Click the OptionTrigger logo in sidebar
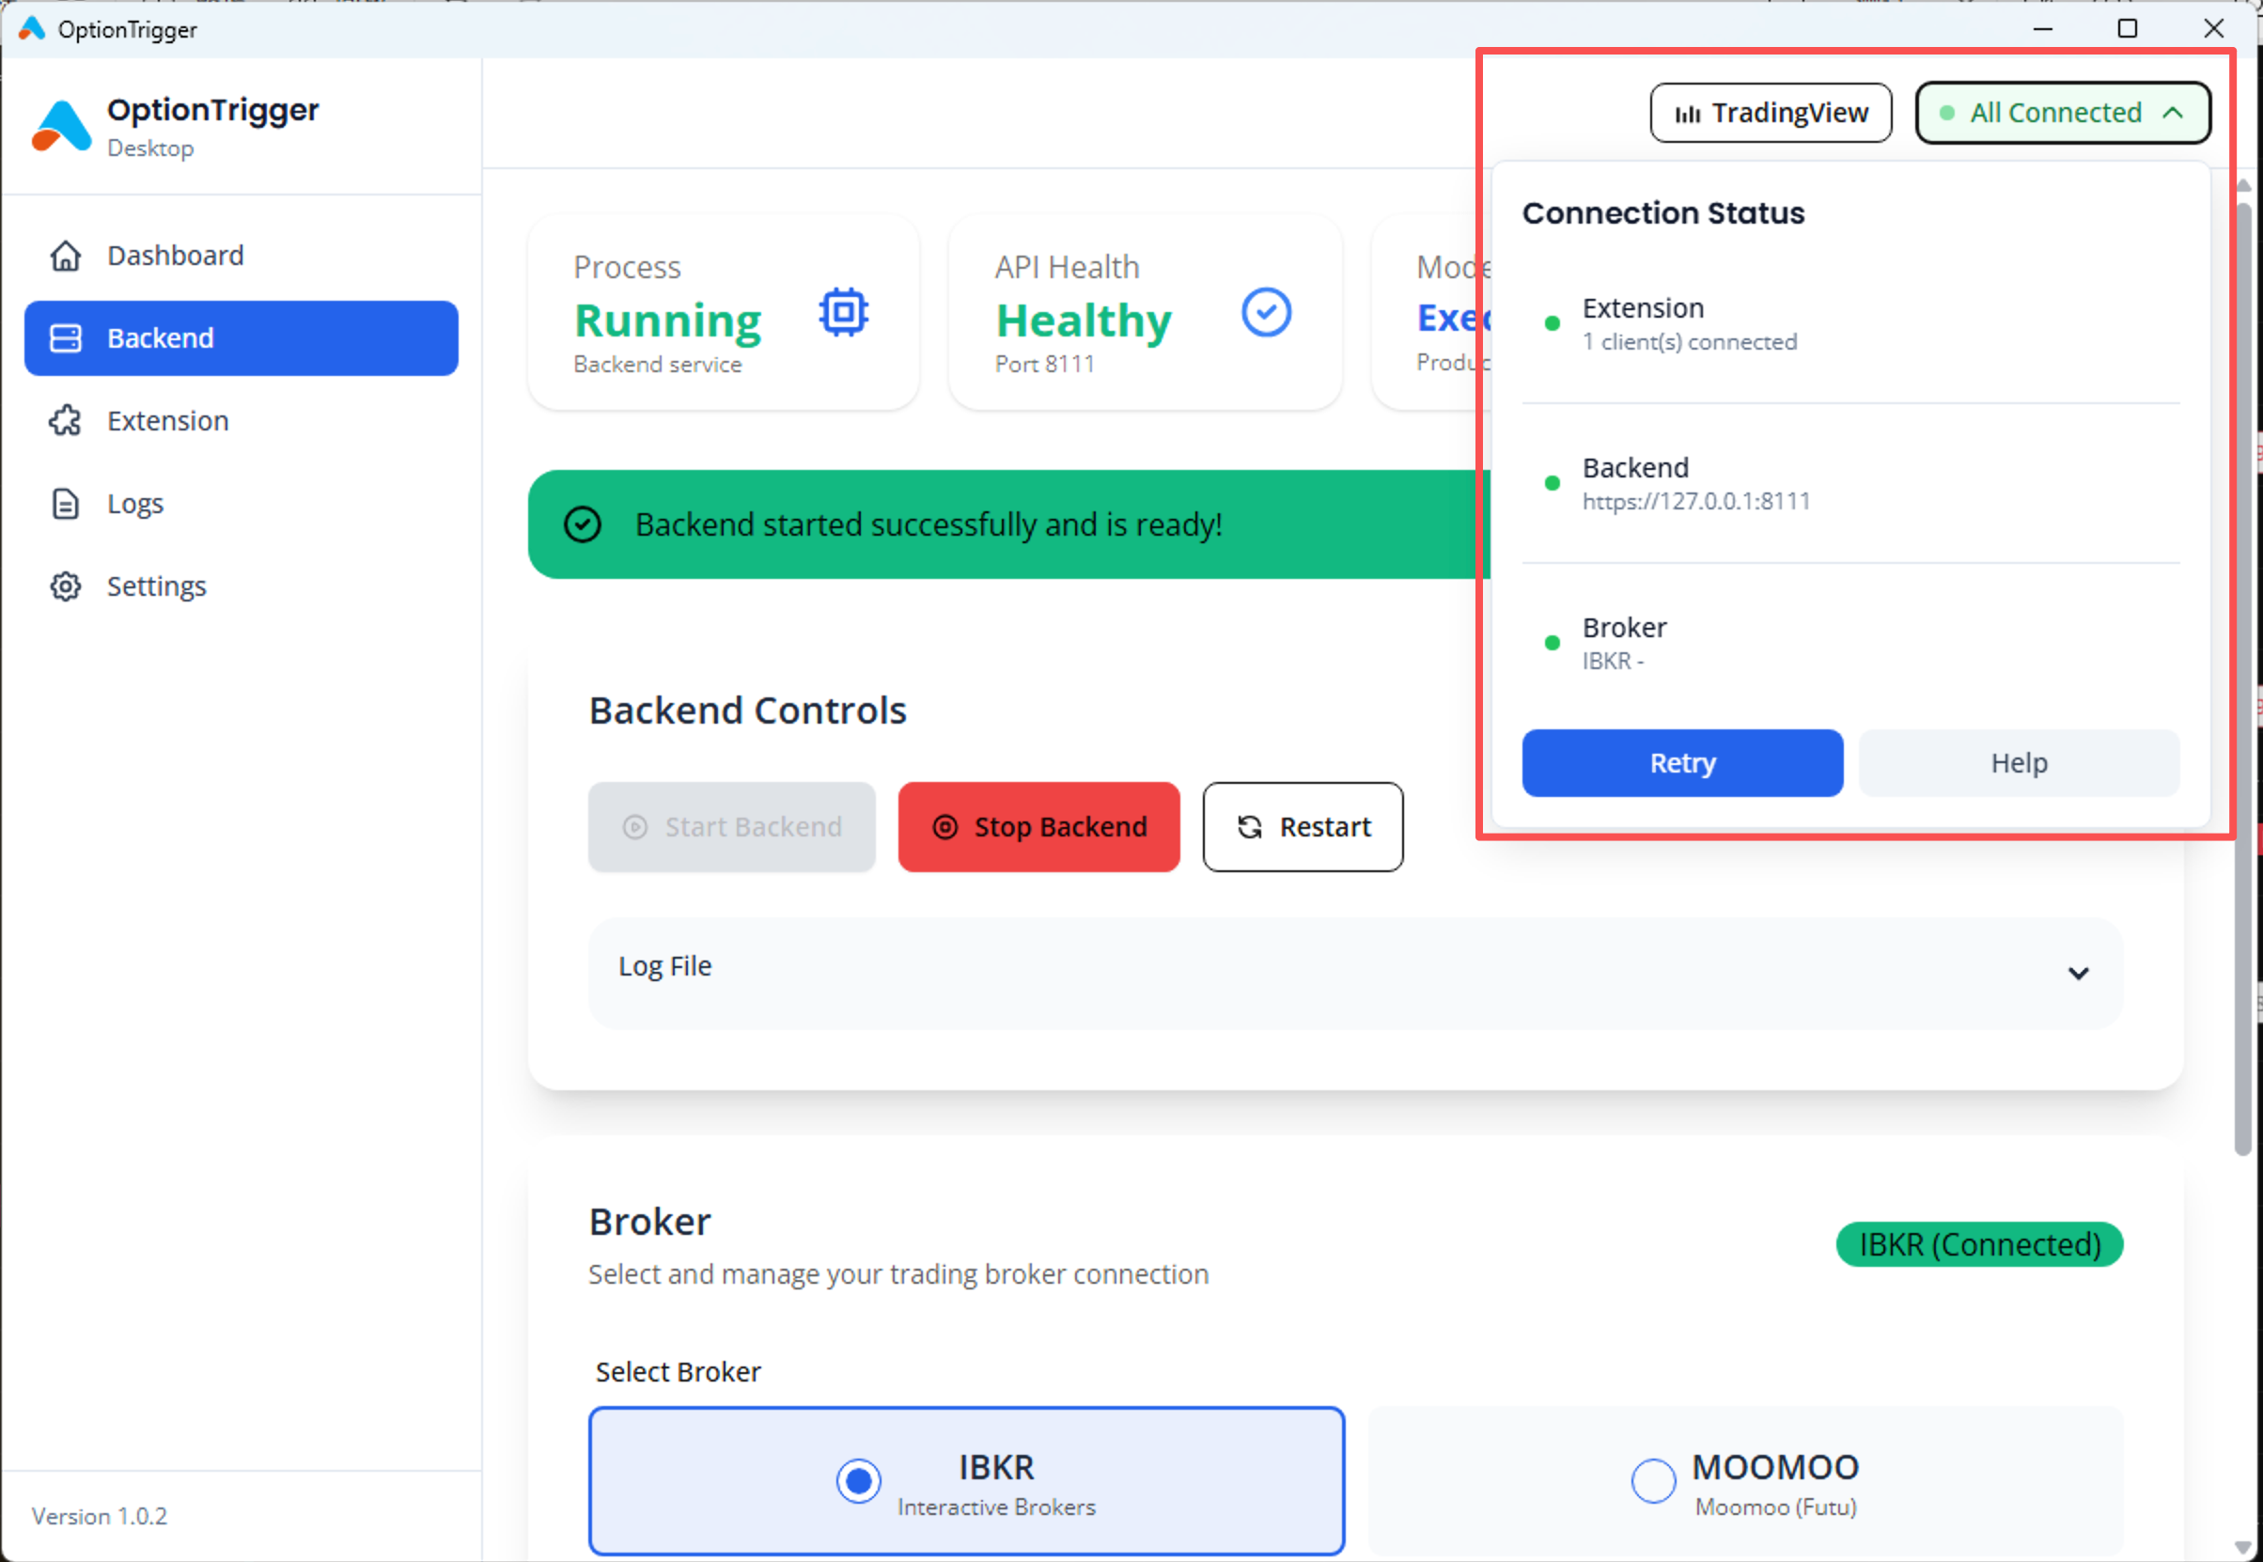Image resolution: width=2263 pixels, height=1562 pixels. [x=61, y=126]
